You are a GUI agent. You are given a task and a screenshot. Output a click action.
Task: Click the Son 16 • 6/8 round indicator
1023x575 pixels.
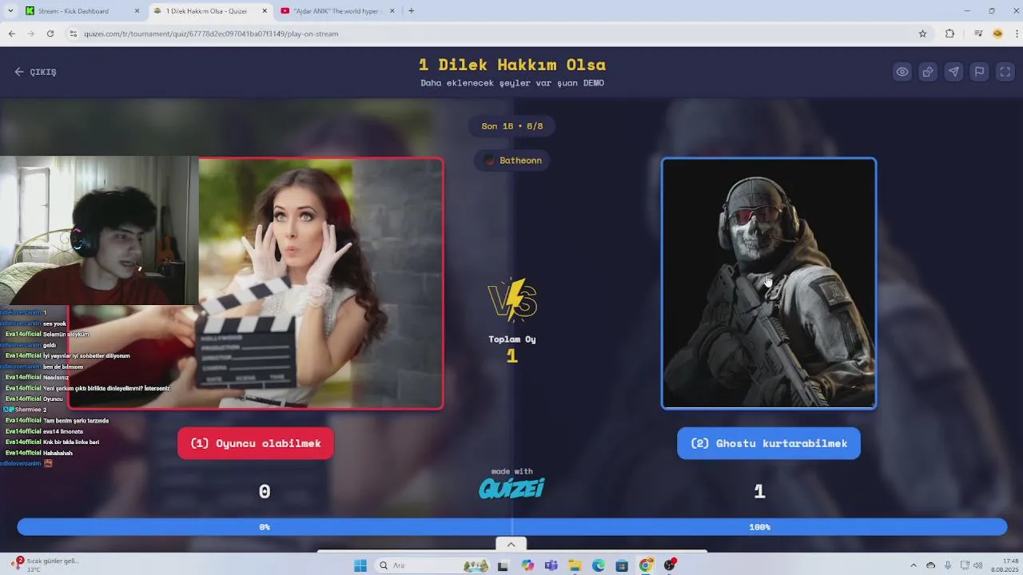pos(512,126)
